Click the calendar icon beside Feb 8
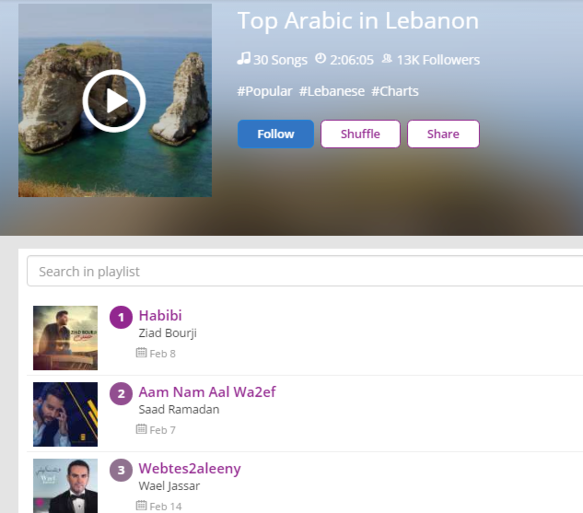583x513 pixels. tap(141, 353)
